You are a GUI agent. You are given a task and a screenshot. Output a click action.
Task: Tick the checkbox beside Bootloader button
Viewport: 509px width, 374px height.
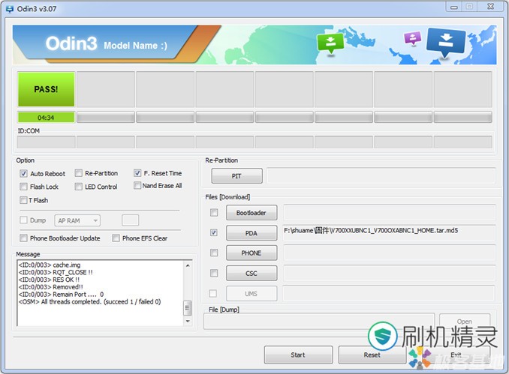[x=214, y=212]
